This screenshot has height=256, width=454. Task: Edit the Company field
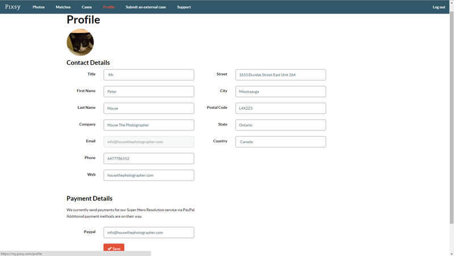(x=149, y=125)
